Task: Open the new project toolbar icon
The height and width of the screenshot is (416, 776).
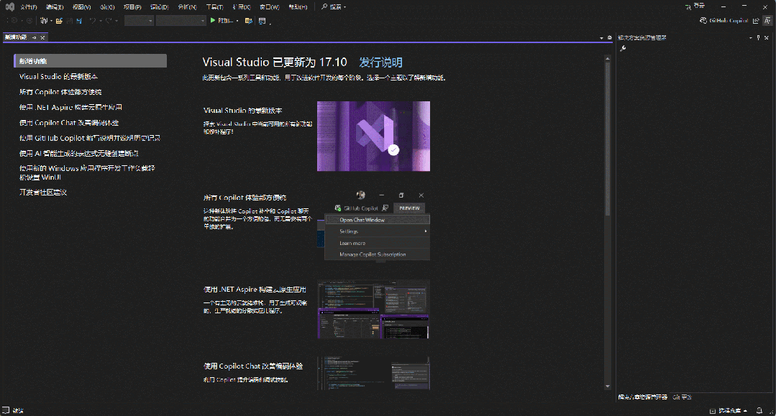Action: tap(44, 21)
